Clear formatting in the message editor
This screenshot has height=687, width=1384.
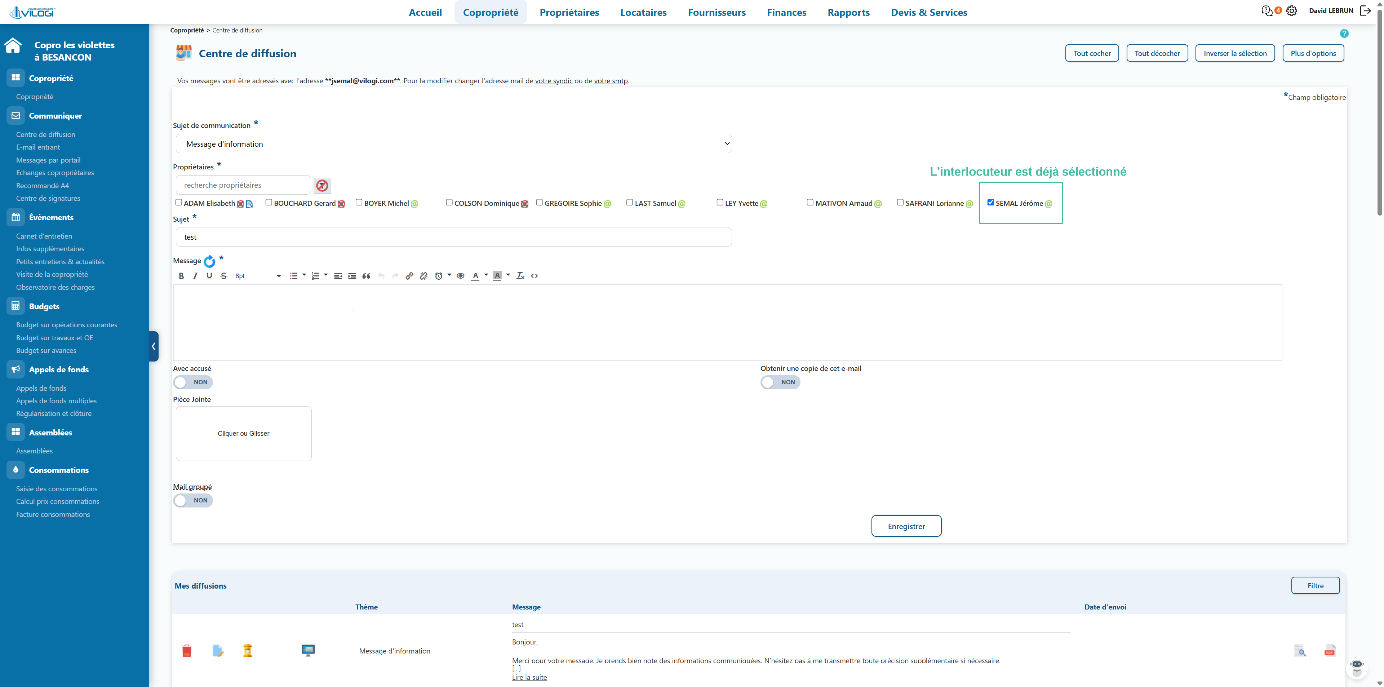pos(520,276)
